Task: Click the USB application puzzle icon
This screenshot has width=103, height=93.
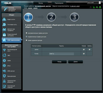Action: pos(4,40)
